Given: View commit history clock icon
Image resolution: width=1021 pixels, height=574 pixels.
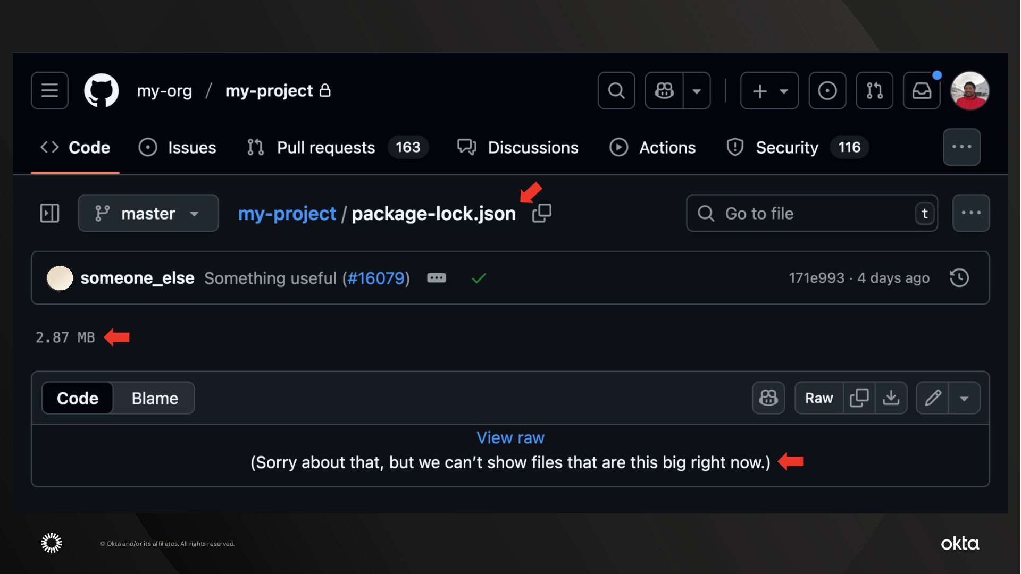Looking at the screenshot, I should tap(959, 278).
